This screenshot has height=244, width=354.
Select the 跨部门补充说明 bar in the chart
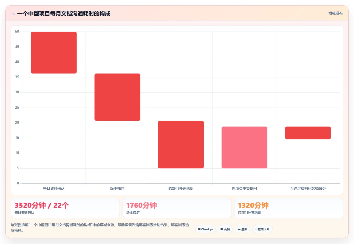pyautogui.click(x=181, y=144)
